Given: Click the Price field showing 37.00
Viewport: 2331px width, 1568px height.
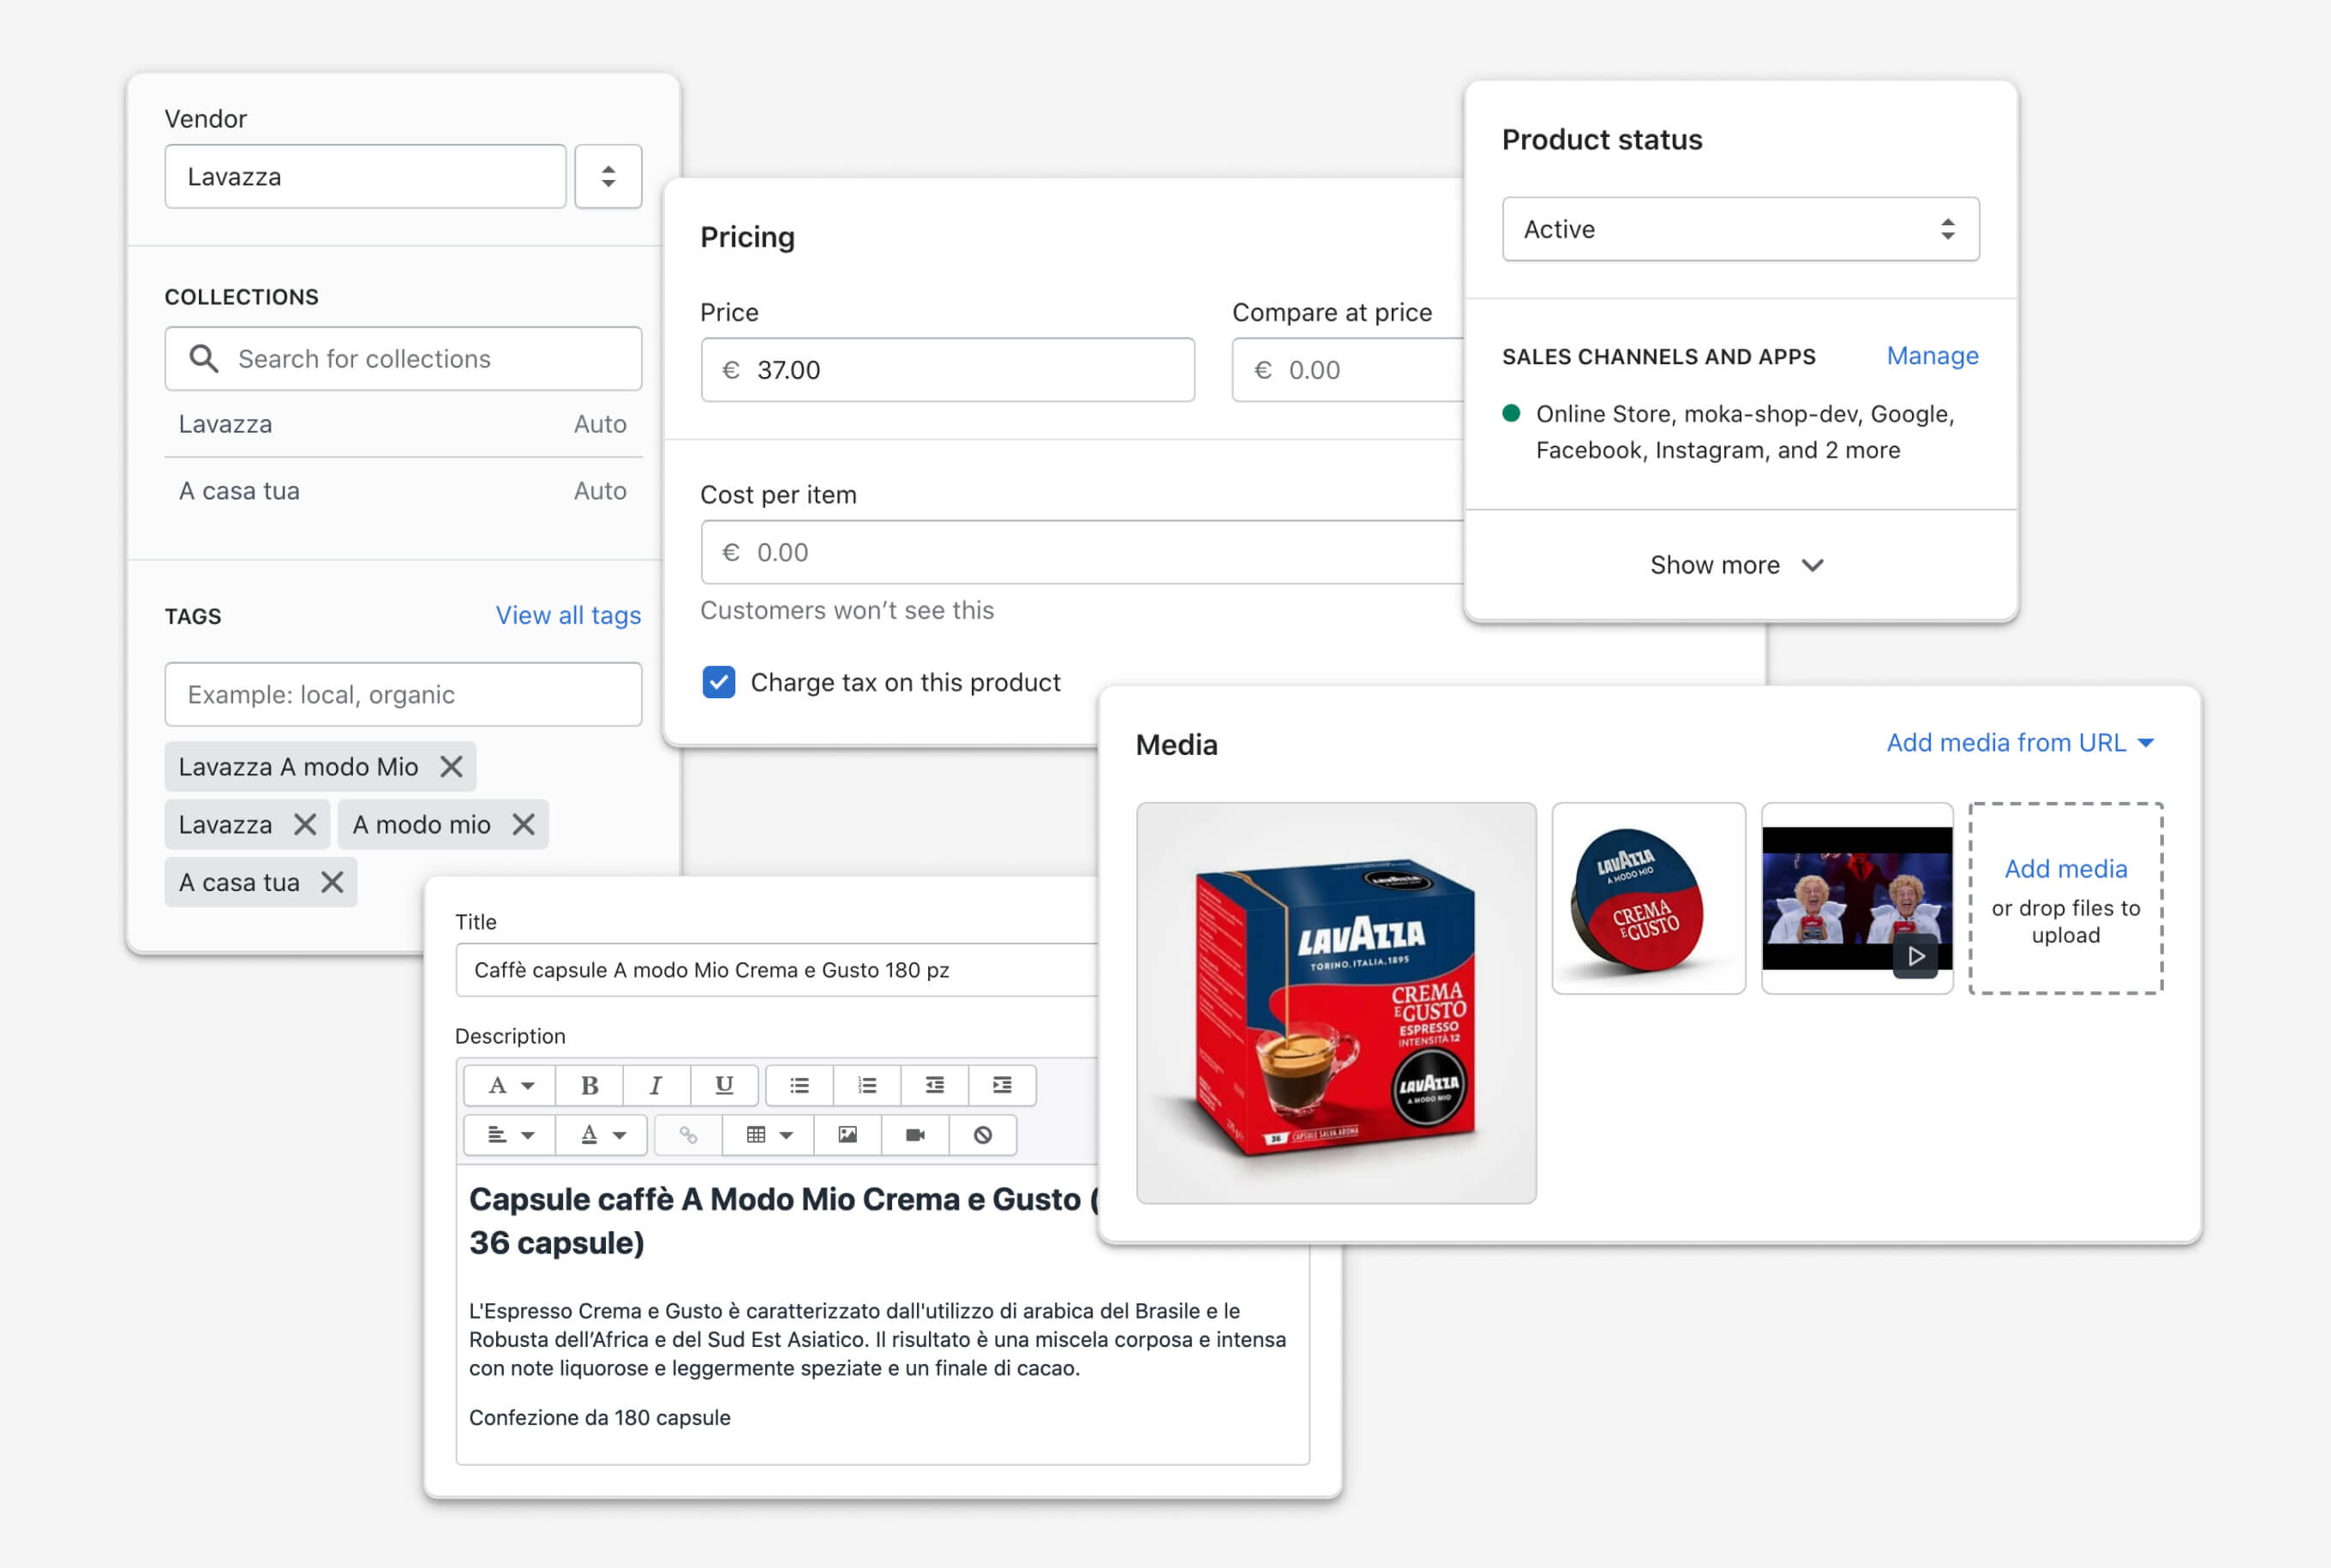Looking at the screenshot, I should 947,370.
